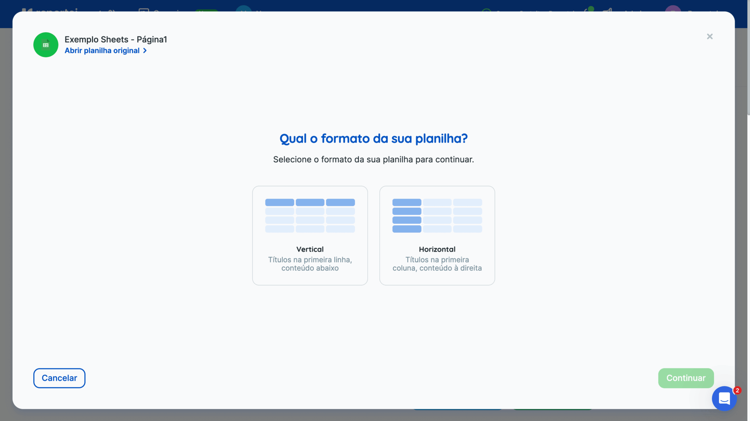Click the green status indicator in the navbar
Screen dimensions: 750x421
point(590,10)
